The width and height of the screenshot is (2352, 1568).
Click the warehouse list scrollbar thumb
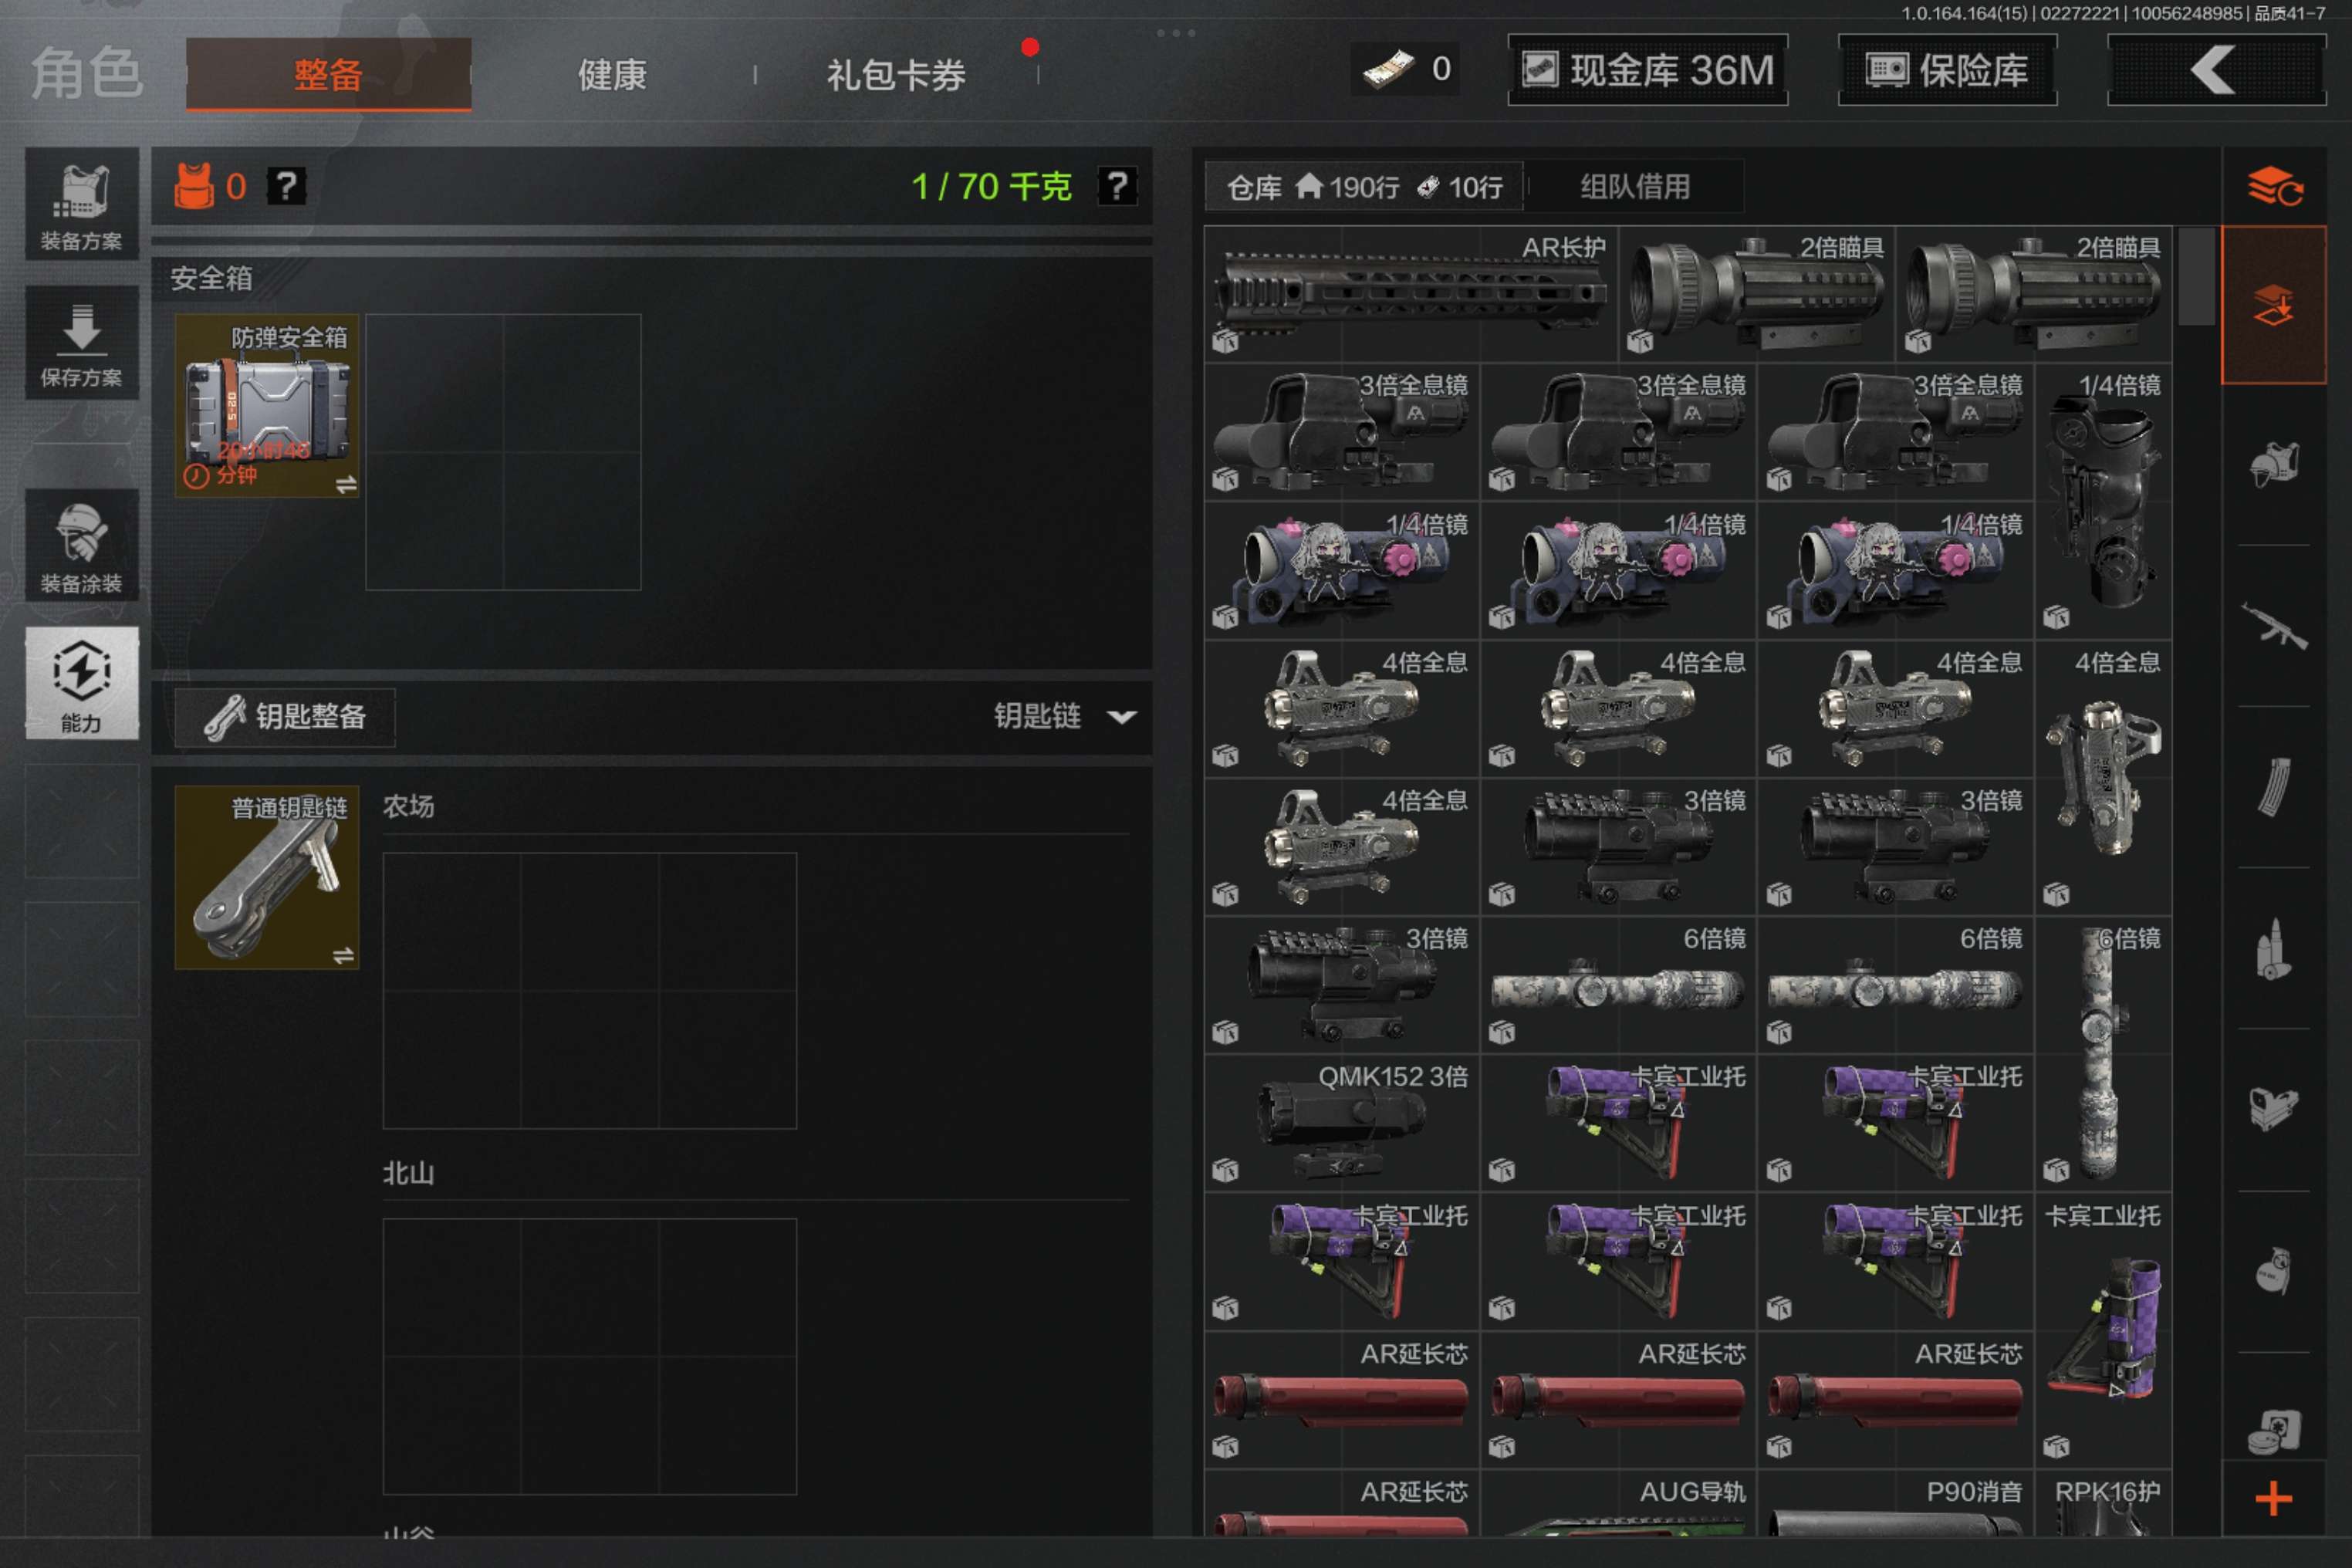[x=2195, y=276]
